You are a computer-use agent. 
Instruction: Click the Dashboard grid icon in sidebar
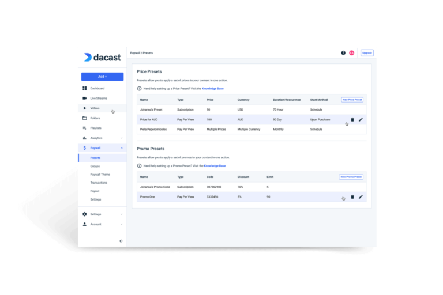(85, 88)
